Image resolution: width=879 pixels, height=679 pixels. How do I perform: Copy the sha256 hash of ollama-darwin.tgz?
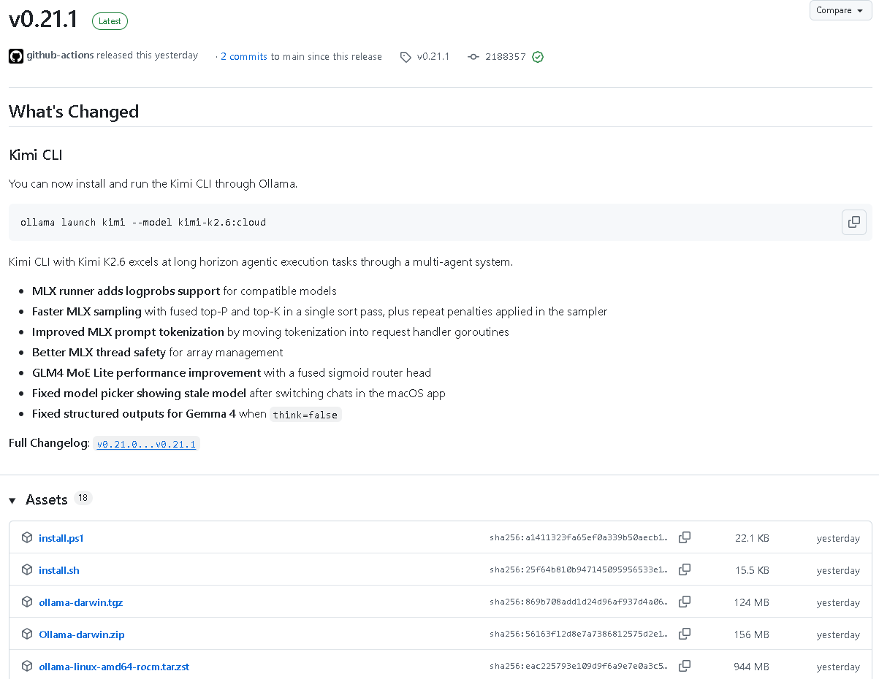(x=685, y=602)
